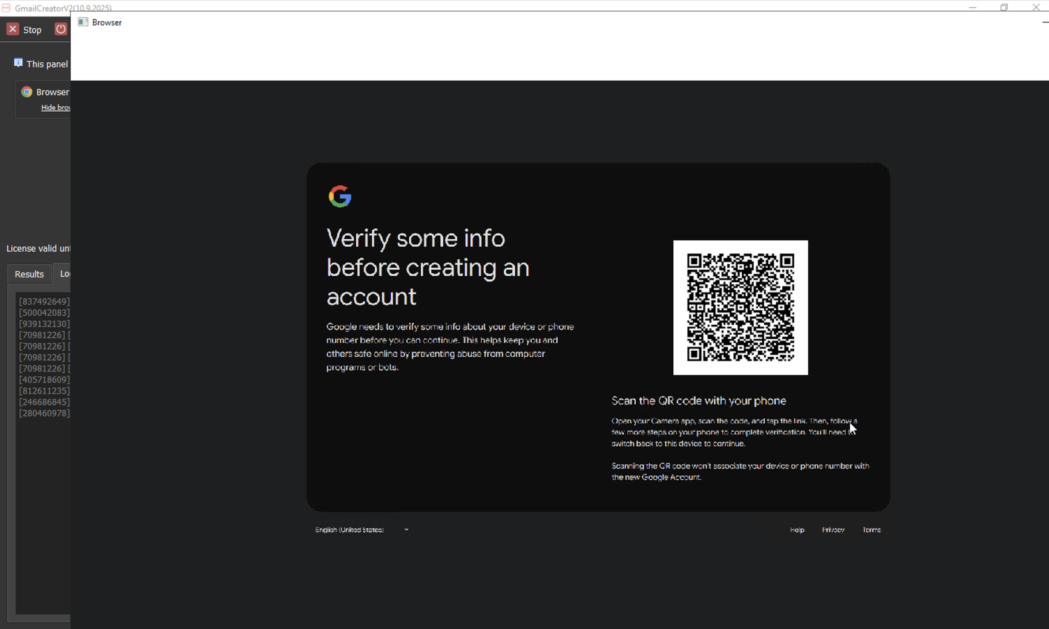Screen dimensions: 1049x629
Task: Click the Help link
Action: click(x=797, y=530)
